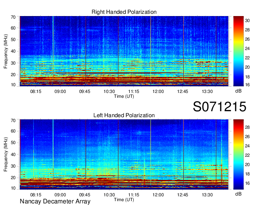
Task: Click the 10 MHz tick on the upper plot
Action: click(13, 85)
